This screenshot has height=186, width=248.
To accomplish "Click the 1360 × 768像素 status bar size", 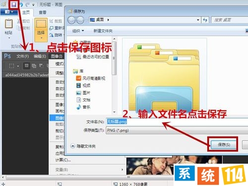I will 130,184.
